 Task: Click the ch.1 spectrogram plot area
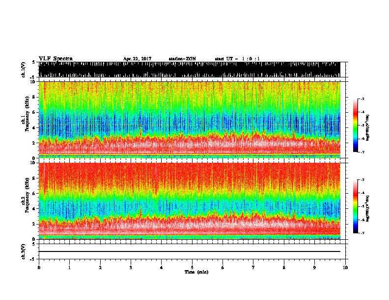click(x=189, y=120)
